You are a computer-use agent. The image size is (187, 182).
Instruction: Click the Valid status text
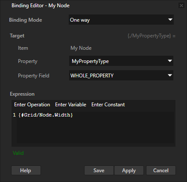[x=18, y=153]
